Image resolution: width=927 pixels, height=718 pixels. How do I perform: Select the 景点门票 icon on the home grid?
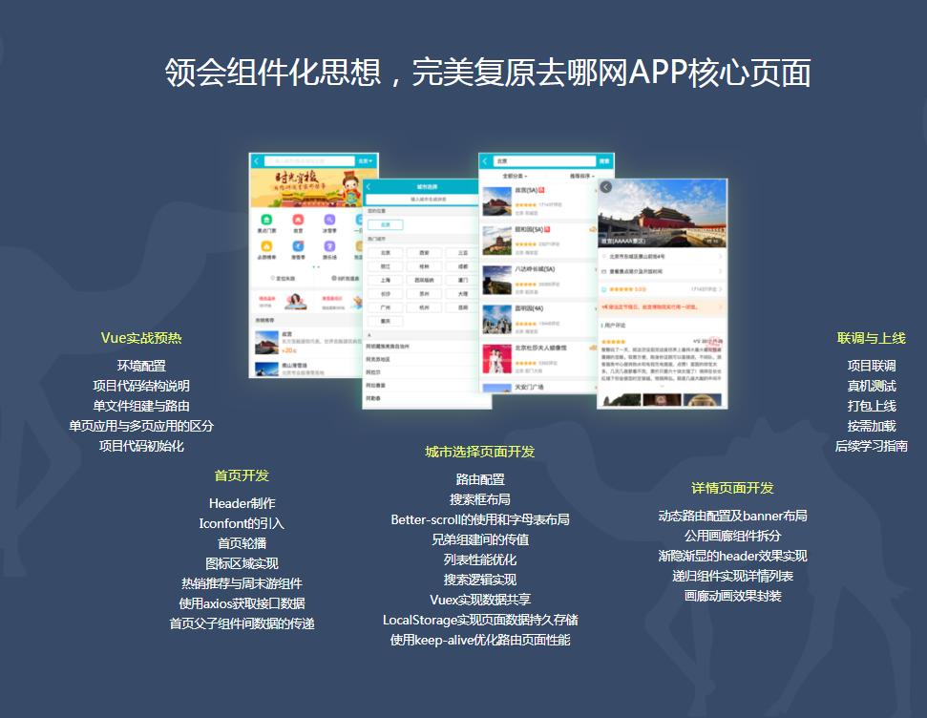(x=267, y=220)
